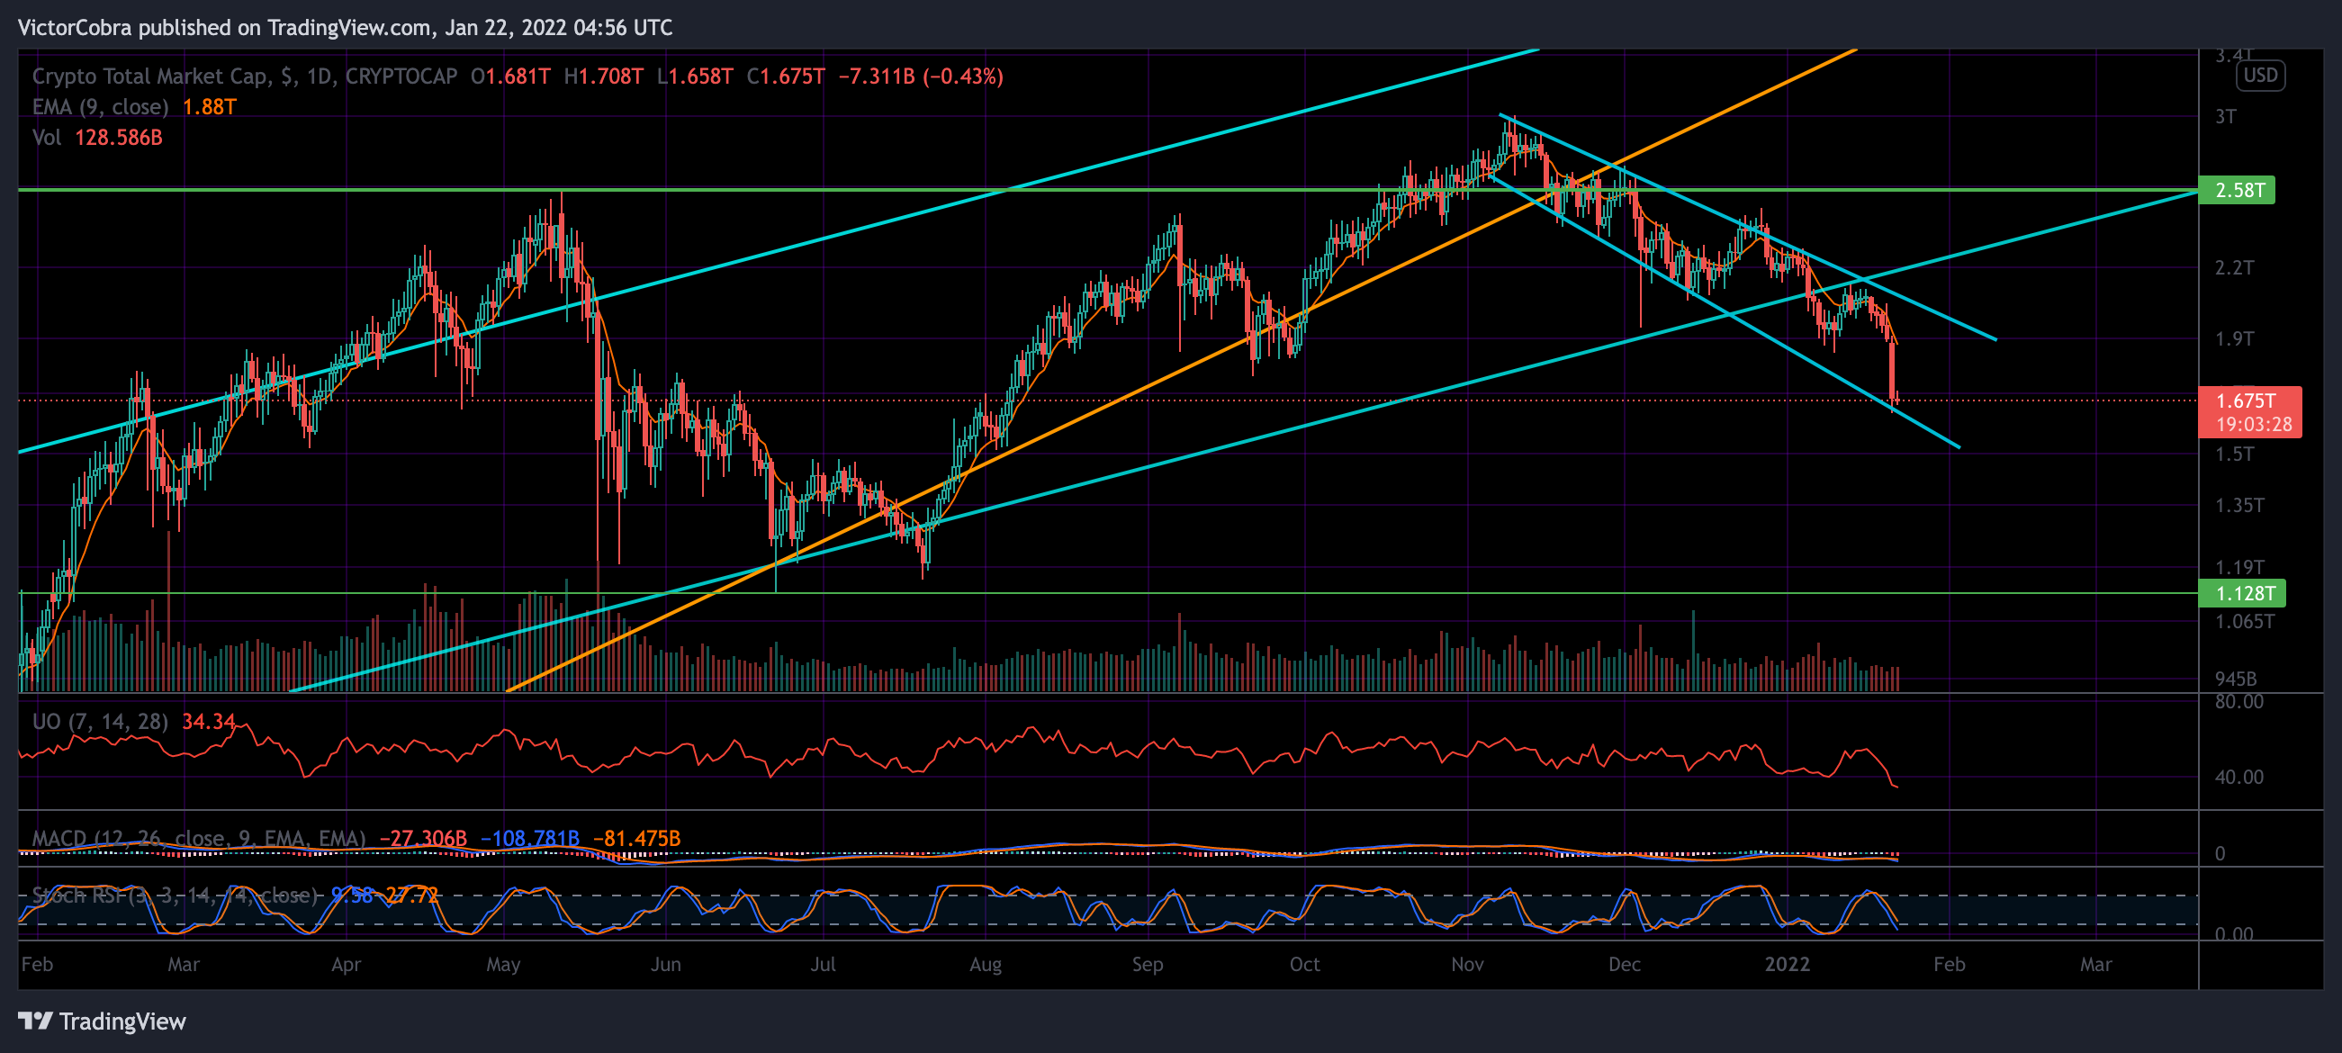Click the Mar label at timeline end
The image size is (2342, 1053).
click(x=2096, y=964)
